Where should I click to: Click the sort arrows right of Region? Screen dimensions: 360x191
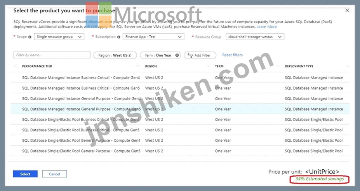click(x=207, y=66)
